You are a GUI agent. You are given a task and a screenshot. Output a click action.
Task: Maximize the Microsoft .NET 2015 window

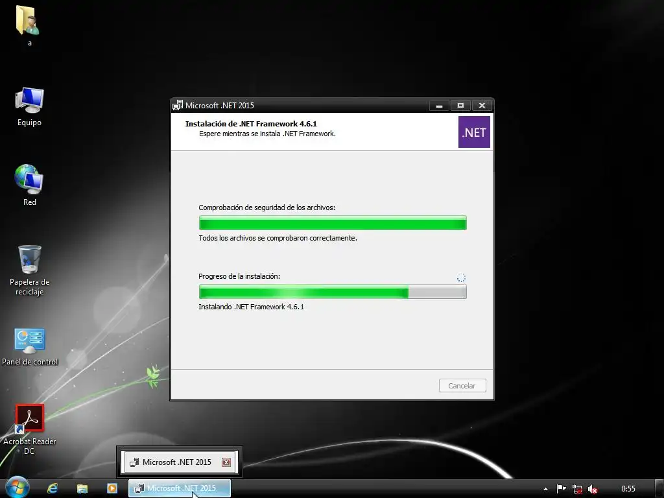(x=460, y=106)
